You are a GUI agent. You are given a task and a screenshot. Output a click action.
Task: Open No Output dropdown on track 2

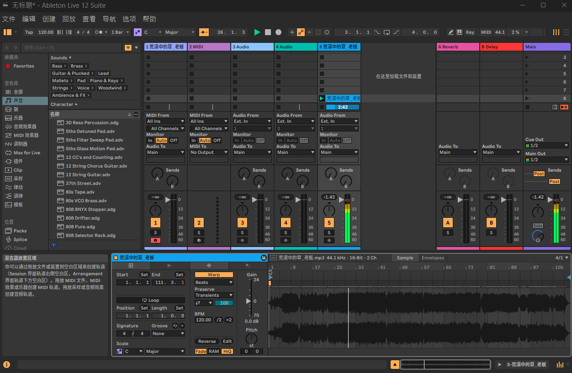pos(209,152)
